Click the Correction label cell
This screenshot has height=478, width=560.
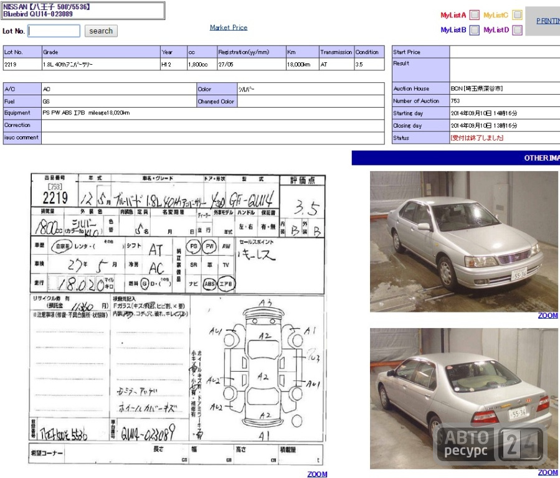(x=22, y=125)
